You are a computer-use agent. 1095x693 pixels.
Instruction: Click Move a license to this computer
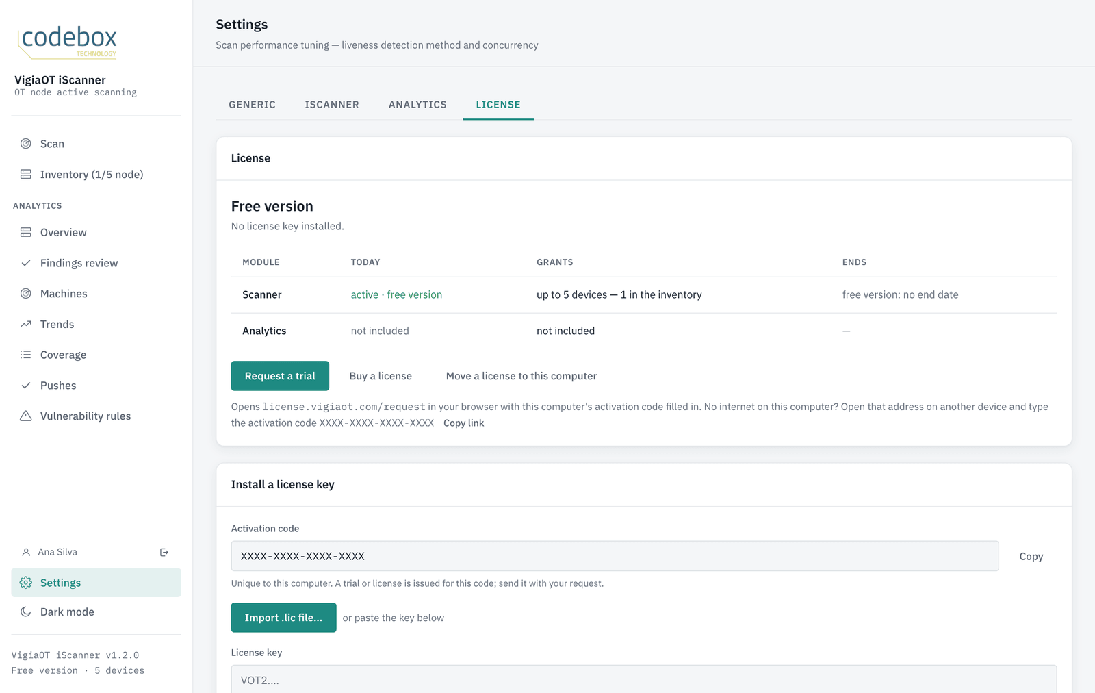521,376
